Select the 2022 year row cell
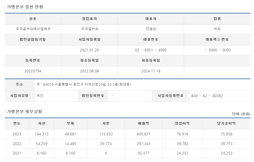This screenshot has height=162, width=254. (x=17, y=144)
